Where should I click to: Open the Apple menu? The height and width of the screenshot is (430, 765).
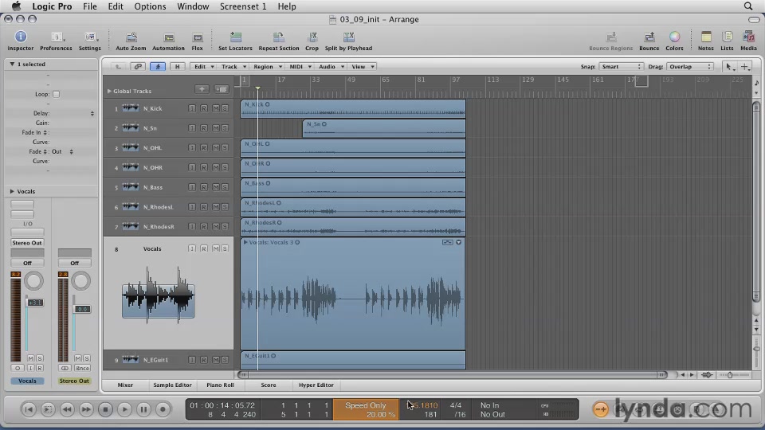[16, 6]
